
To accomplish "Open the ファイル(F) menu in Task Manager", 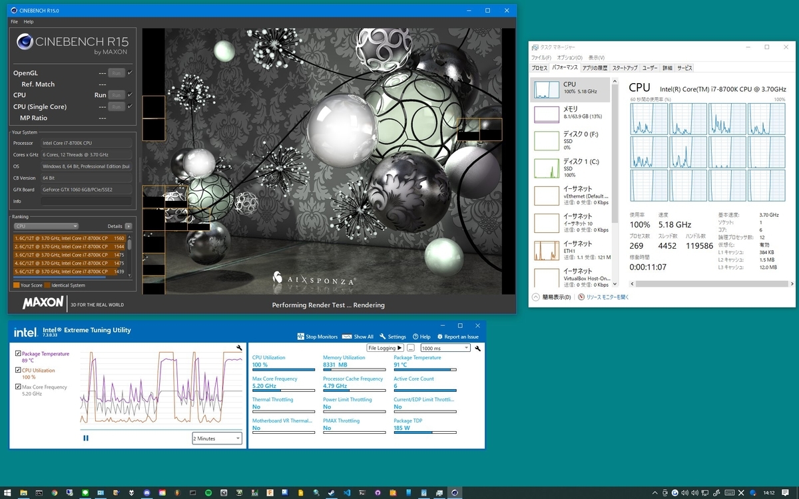I will (541, 58).
